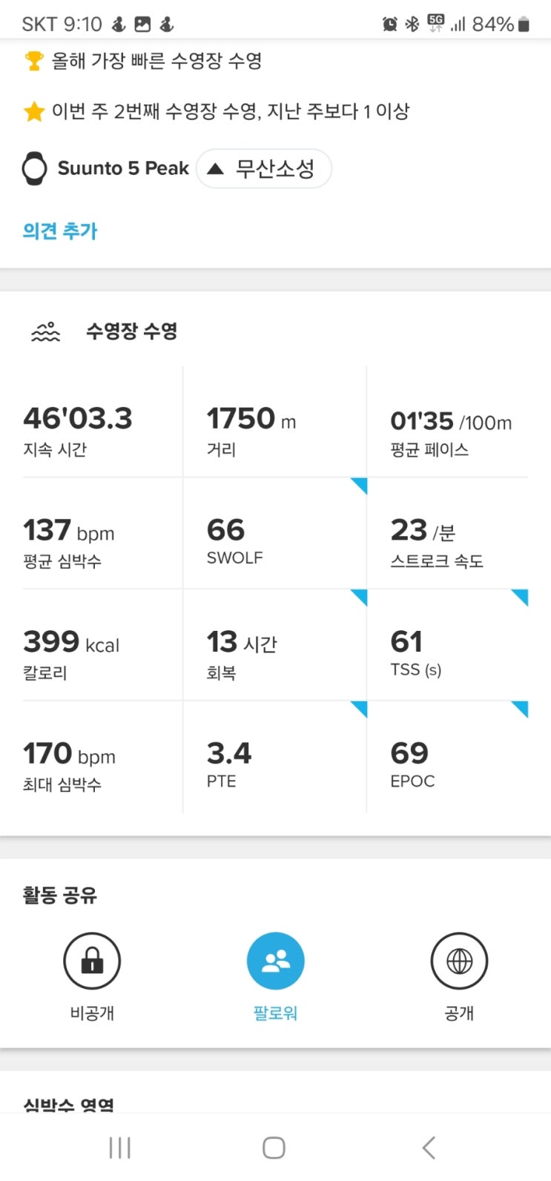Select followers sharing option

(275, 962)
